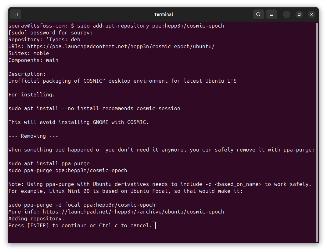Minimize the Terminal window
Image resolution: width=327 pixels, height=252 pixels.
click(x=287, y=14)
